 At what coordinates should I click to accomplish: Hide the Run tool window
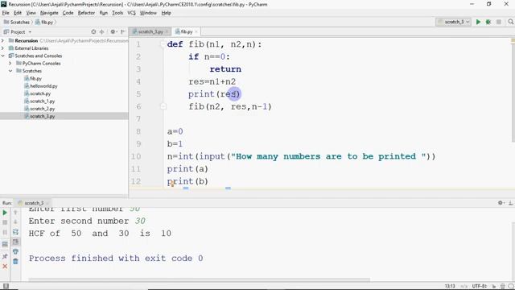click(x=511, y=203)
